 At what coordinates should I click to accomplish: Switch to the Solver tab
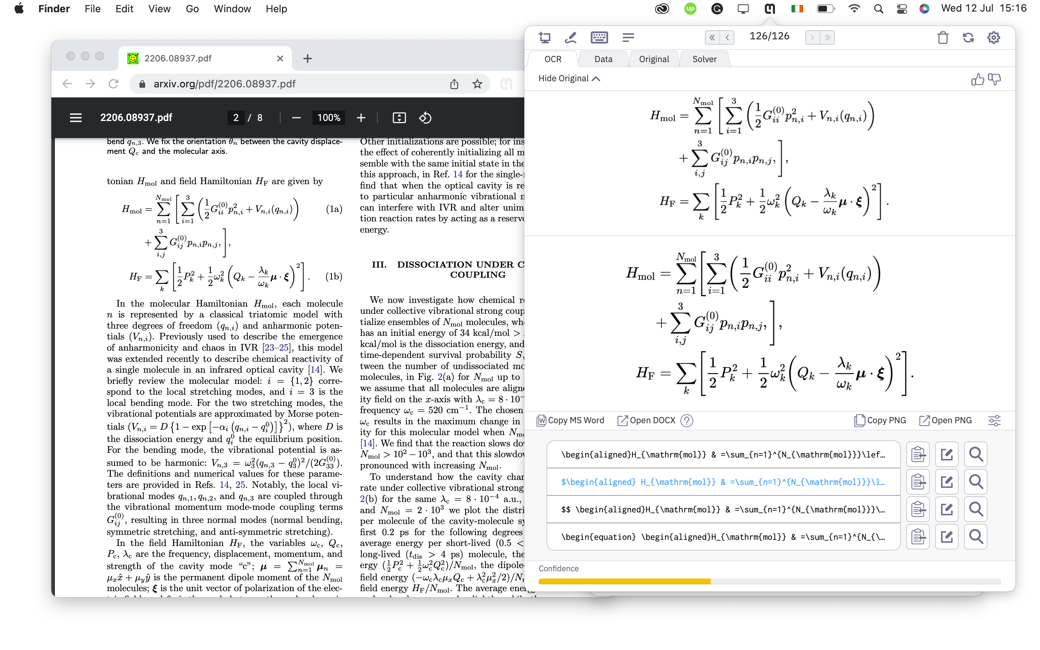click(x=704, y=59)
